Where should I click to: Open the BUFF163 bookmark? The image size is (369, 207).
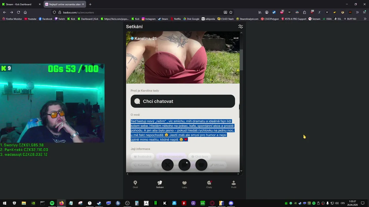[x=350, y=19]
